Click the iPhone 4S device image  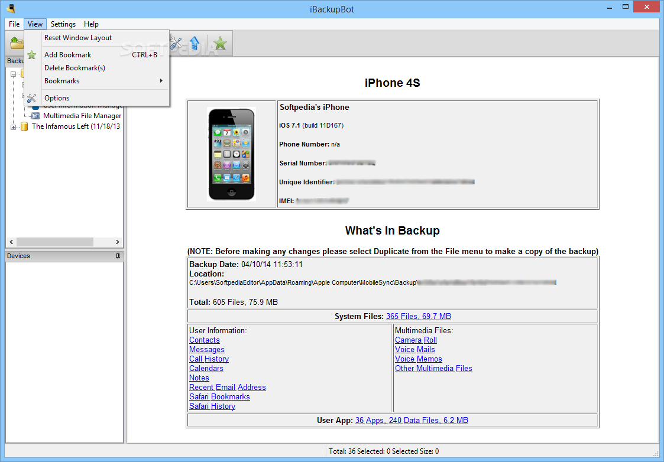point(231,154)
